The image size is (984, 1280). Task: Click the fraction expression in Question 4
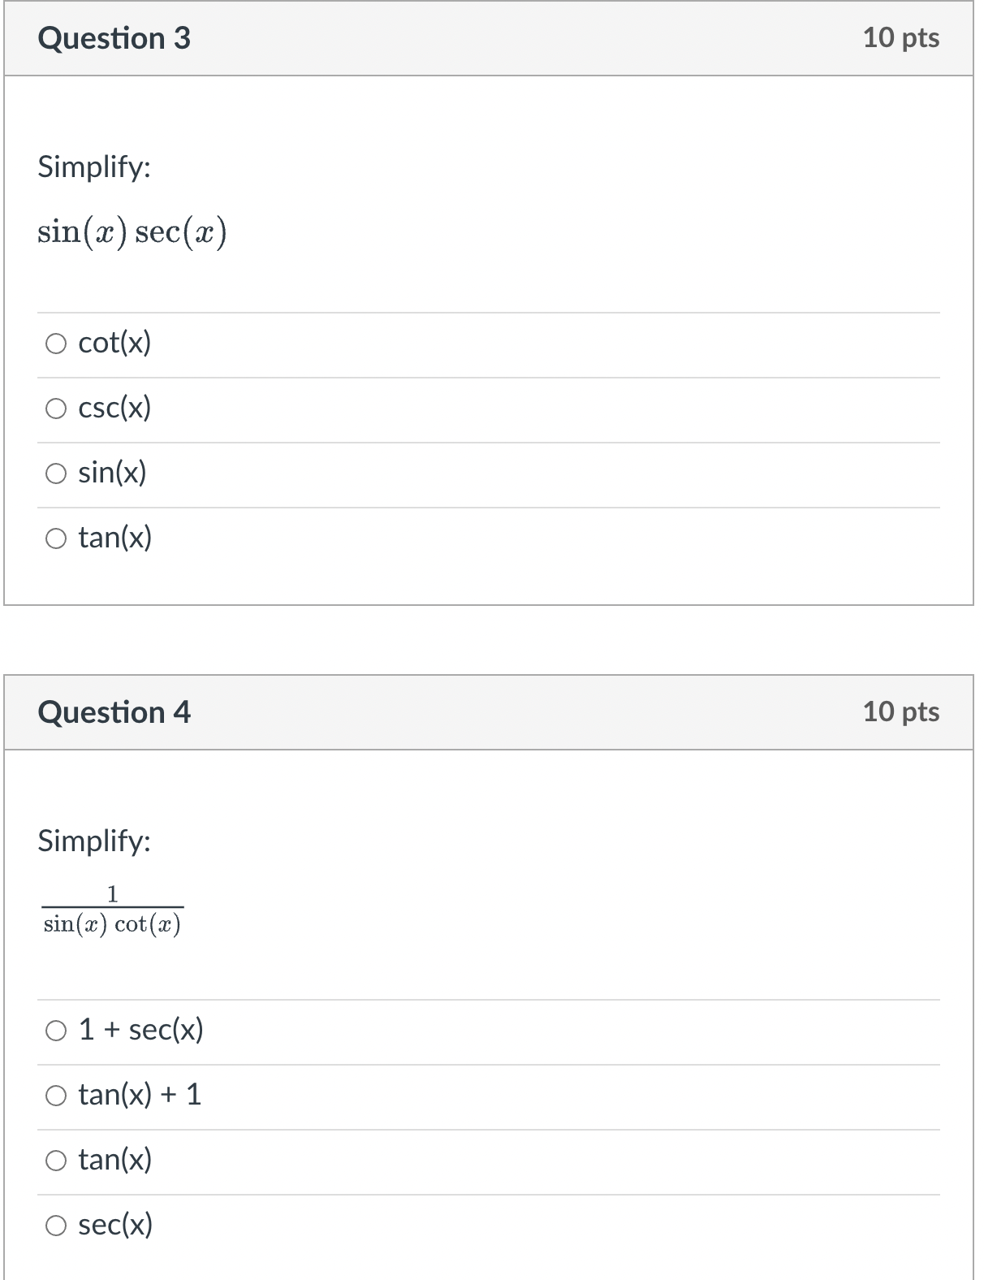click(113, 908)
